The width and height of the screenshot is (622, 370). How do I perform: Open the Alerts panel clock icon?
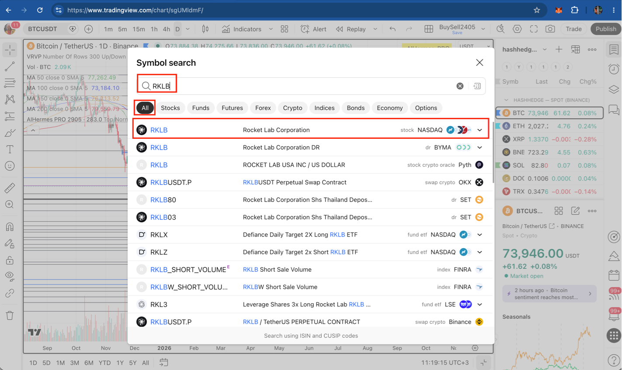(614, 69)
